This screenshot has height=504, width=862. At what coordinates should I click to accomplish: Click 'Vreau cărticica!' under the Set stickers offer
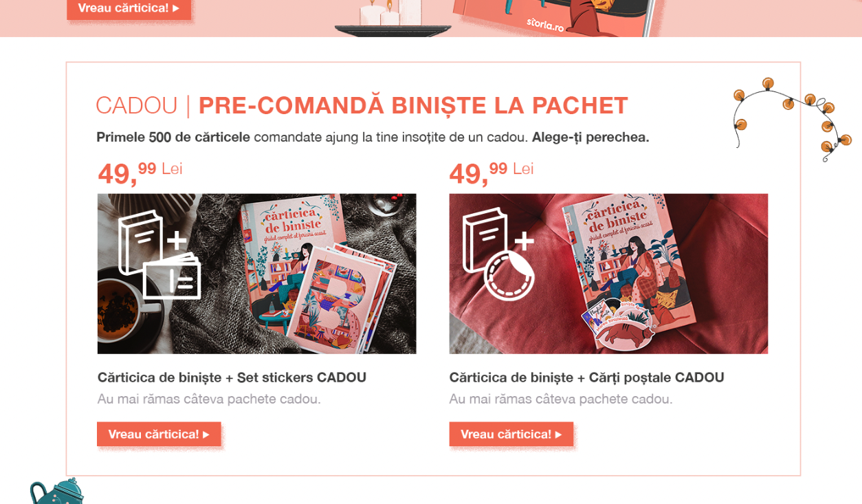159,435
